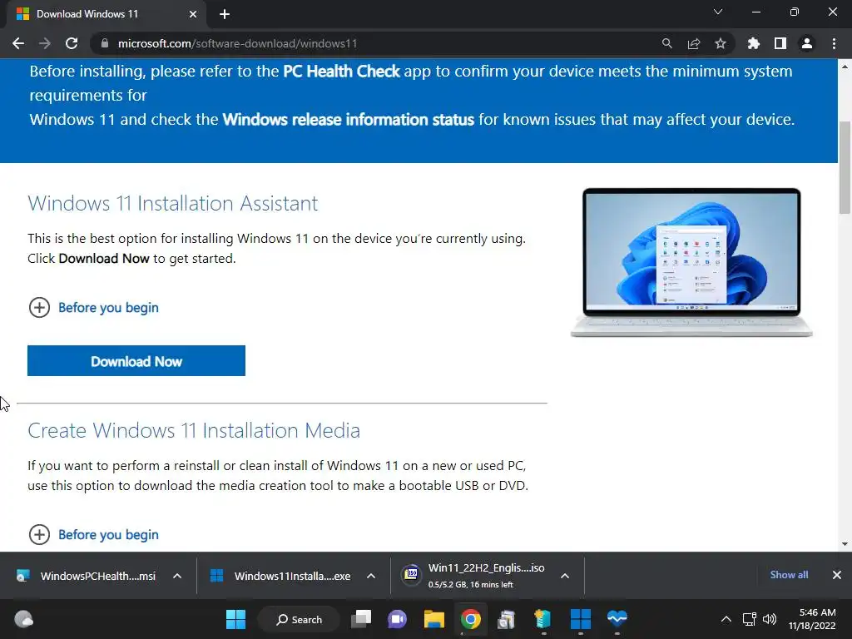Share this page using the share icon
852x639 pixels.
tap(693, 43)
